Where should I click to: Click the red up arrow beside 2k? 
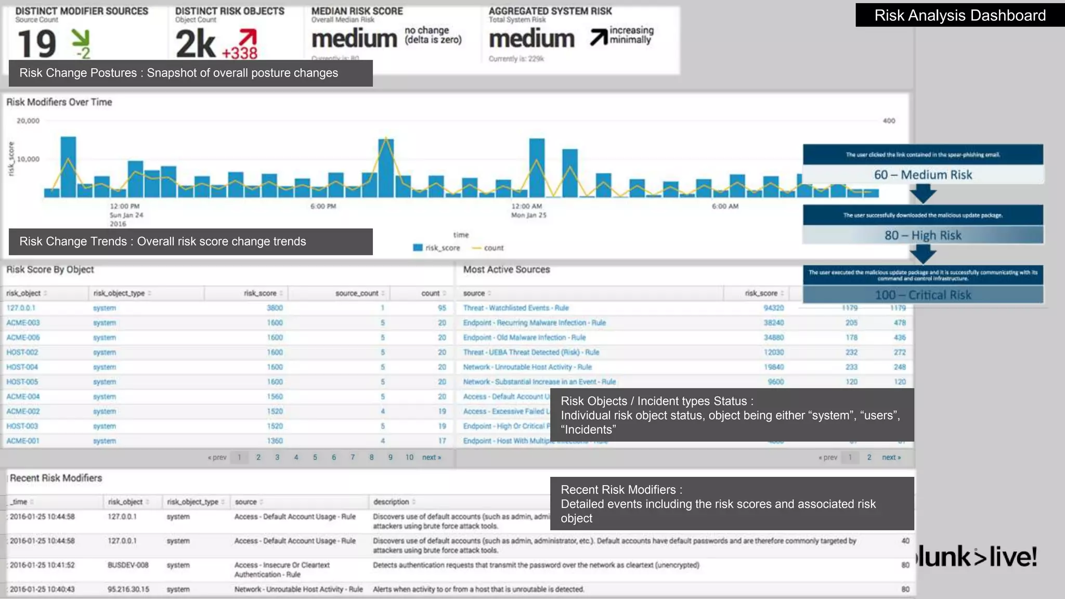(x=248, y=37)
